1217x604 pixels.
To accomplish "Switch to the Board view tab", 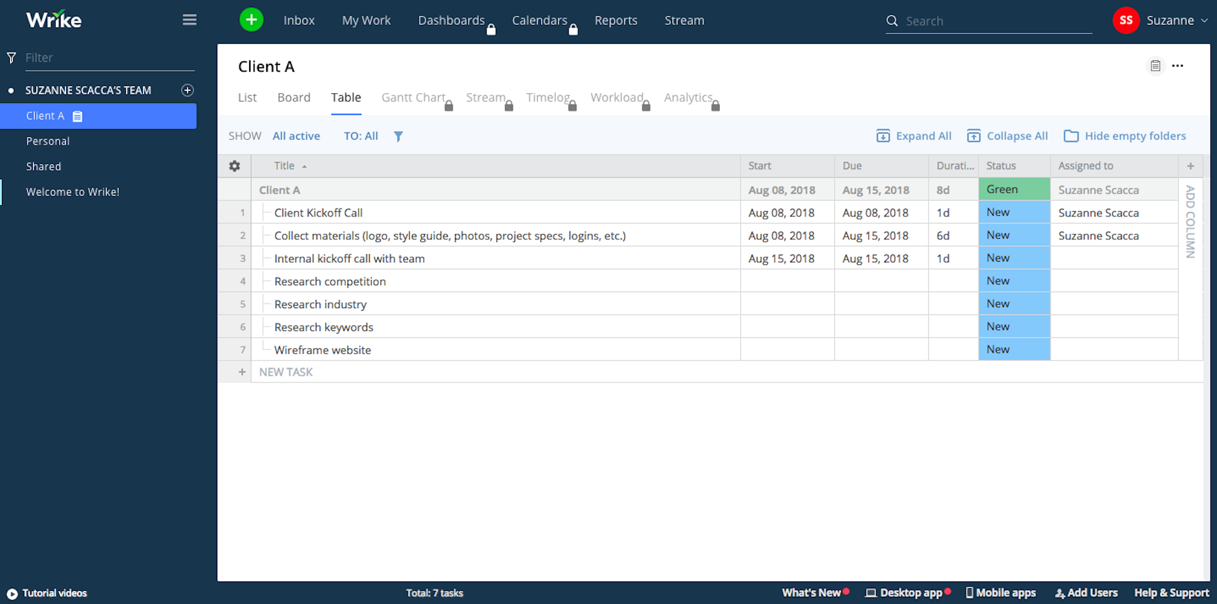I will tap(294, 97).
